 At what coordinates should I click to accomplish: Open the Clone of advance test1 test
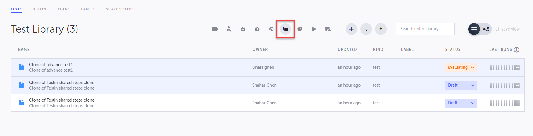tap(51, 65)
